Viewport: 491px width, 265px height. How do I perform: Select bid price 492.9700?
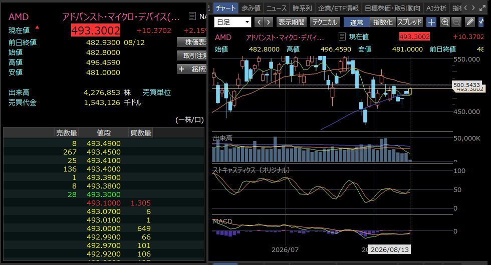(x=103, y=245)
